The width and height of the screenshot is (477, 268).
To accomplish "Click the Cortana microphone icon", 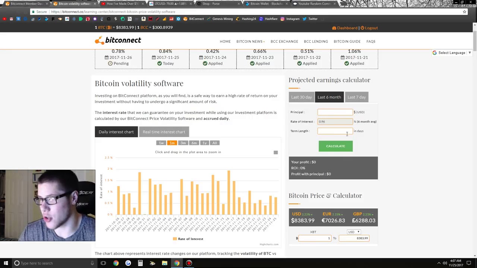I will [x=92, y=263].
